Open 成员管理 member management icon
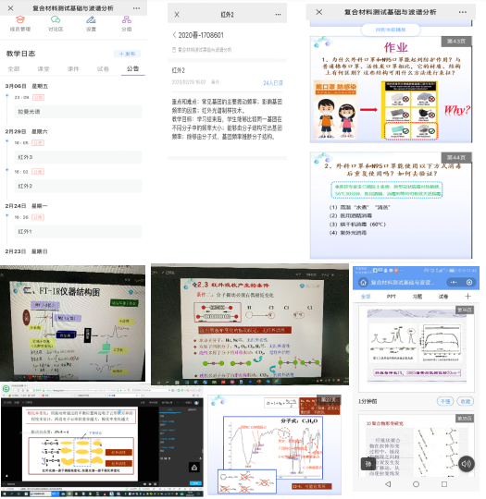The height and width of the screenshot is (499, 486). pos(20,19)
